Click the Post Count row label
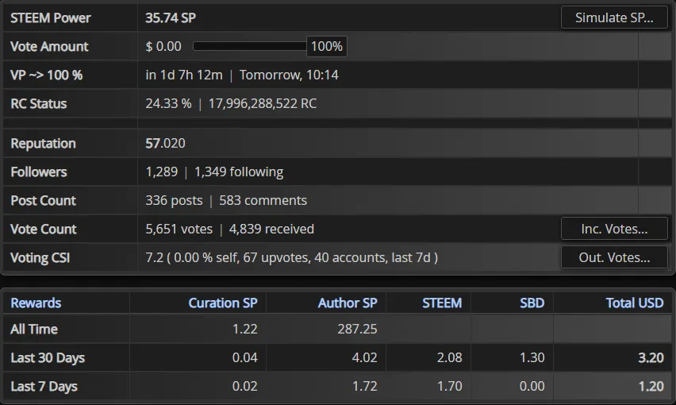 (43, 201)
